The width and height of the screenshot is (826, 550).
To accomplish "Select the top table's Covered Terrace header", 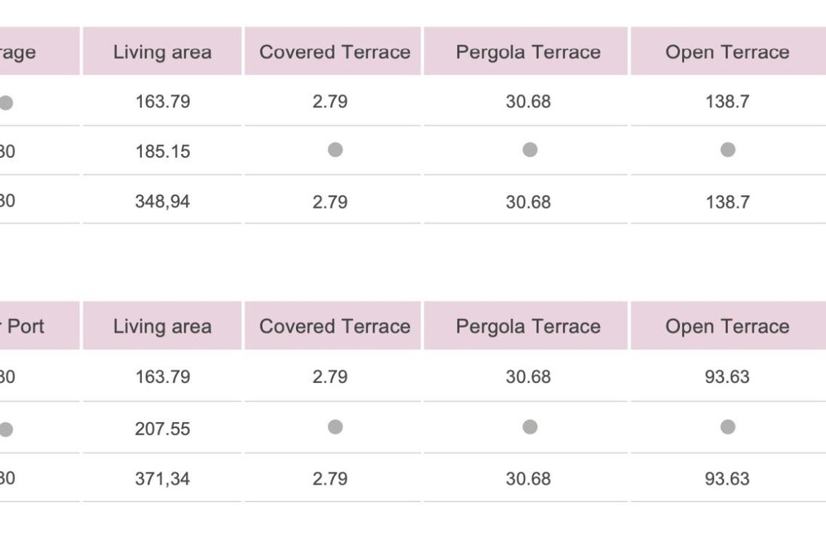I will click(x=335, y=52).
